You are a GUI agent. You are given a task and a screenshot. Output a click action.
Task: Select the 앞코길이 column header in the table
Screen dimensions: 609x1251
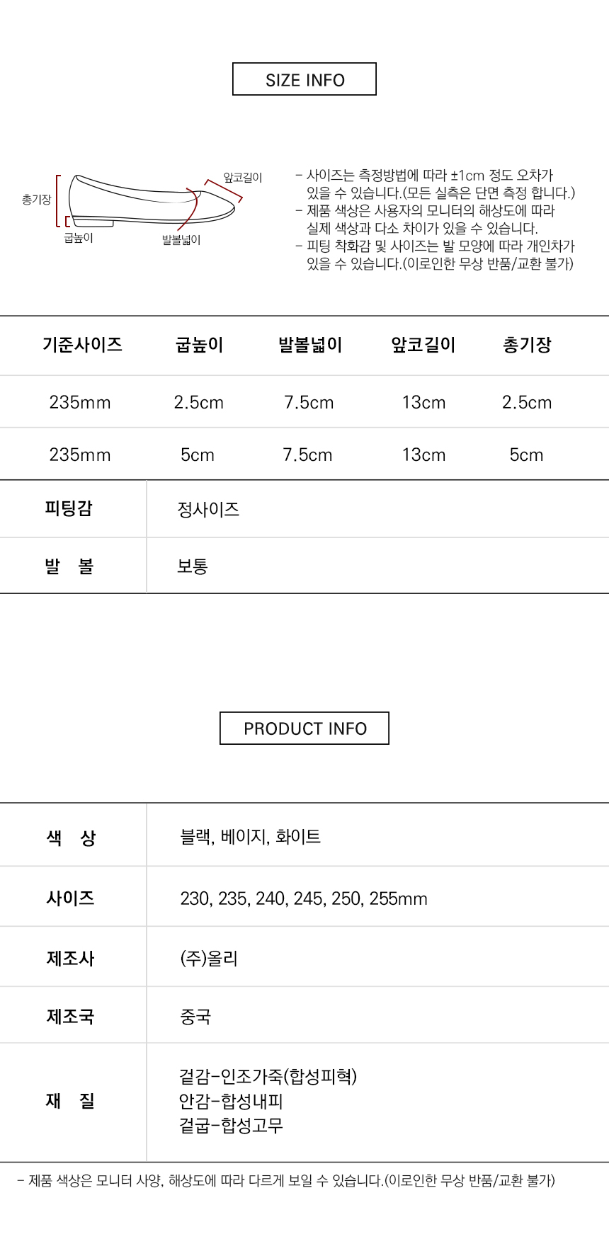click(x=423, y=345)
